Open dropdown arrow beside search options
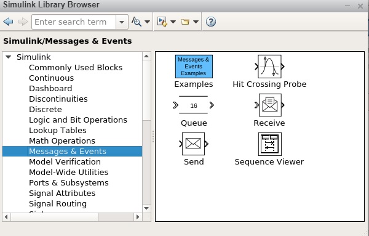 click(x=147, y=22)
